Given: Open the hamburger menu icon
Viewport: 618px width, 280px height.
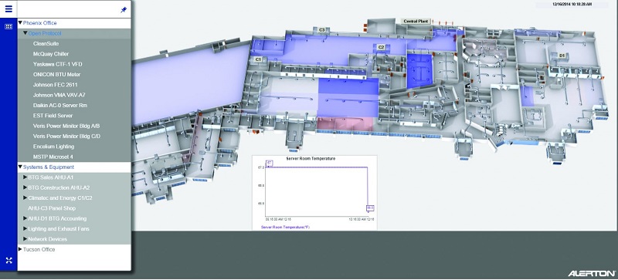Looking at the screenshot, I should (x=8, y=9).
